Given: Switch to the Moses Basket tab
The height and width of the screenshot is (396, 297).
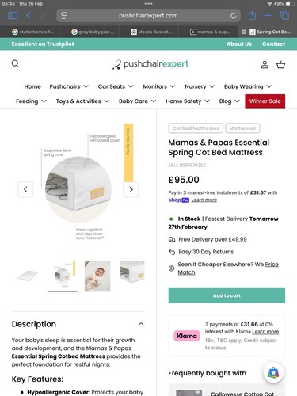Looking at the screenshot, I should tap(152, 32).
